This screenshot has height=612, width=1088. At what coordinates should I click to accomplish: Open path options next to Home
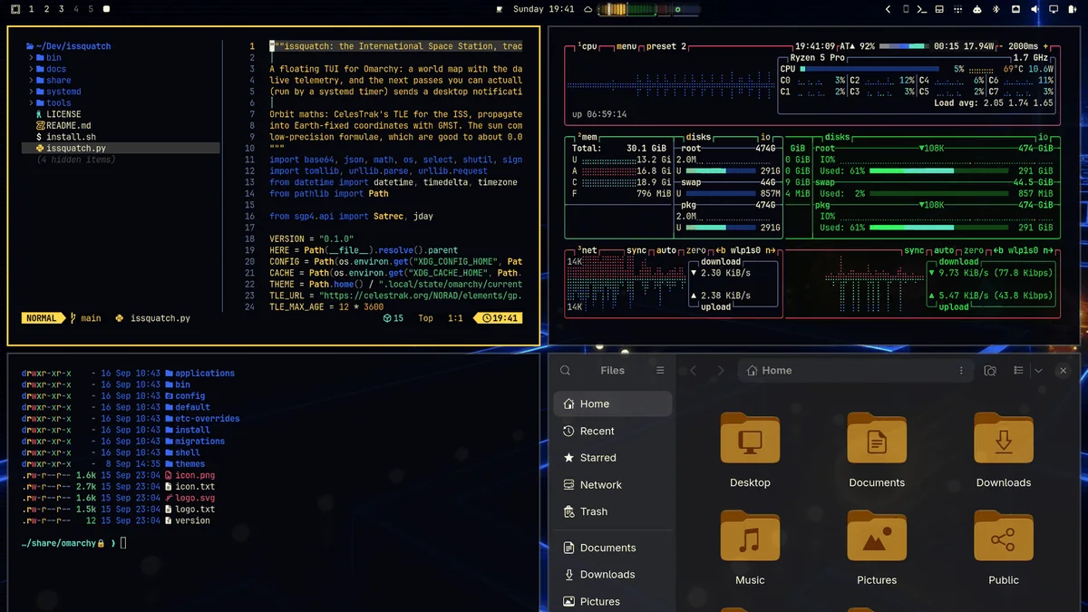click(961, 370)
